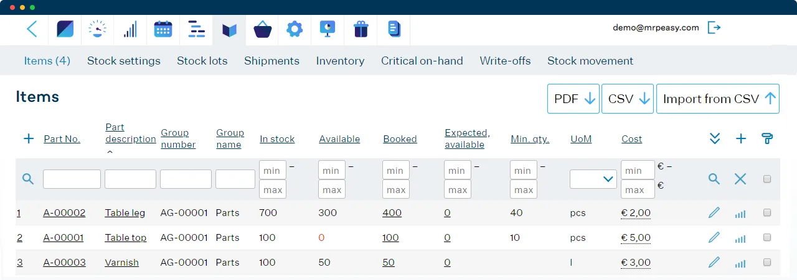Viewport: 797px width, 280px height.
Task: Click the logout icon beside the email
Action: (x=714, y=27)
